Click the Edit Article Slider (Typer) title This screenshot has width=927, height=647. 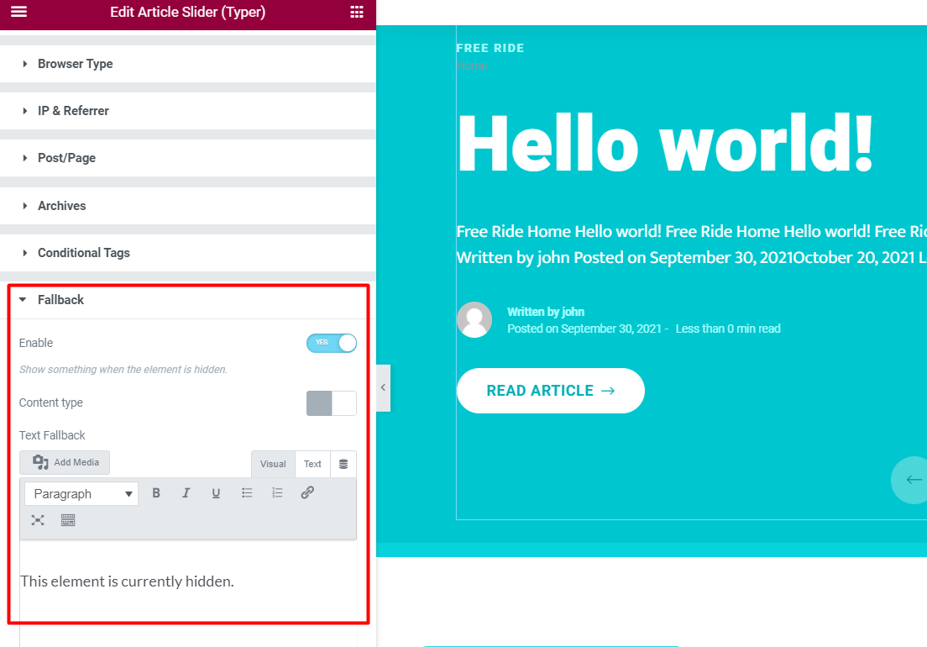point(187,12)
